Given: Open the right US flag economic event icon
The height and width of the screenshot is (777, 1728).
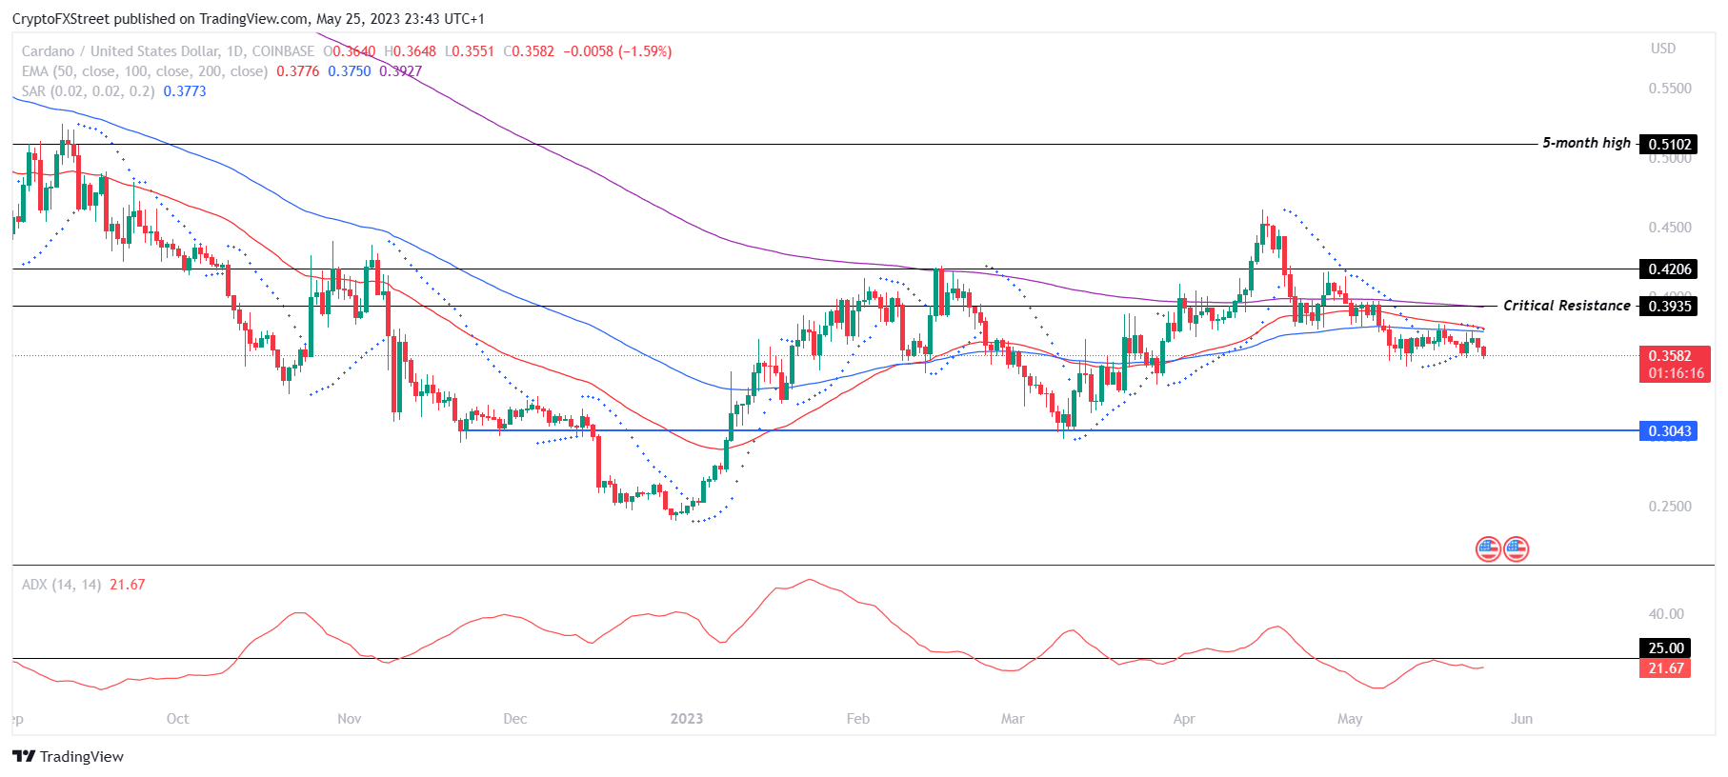Looking at the screenshot, I should 1516,548.
